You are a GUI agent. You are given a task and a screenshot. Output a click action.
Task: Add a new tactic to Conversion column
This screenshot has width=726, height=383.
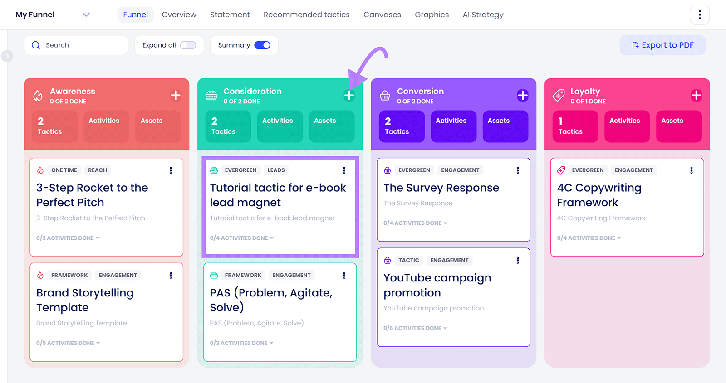click(522, 95)
